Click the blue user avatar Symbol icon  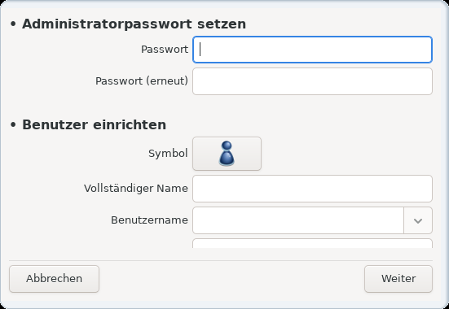[x=227, y=154]
